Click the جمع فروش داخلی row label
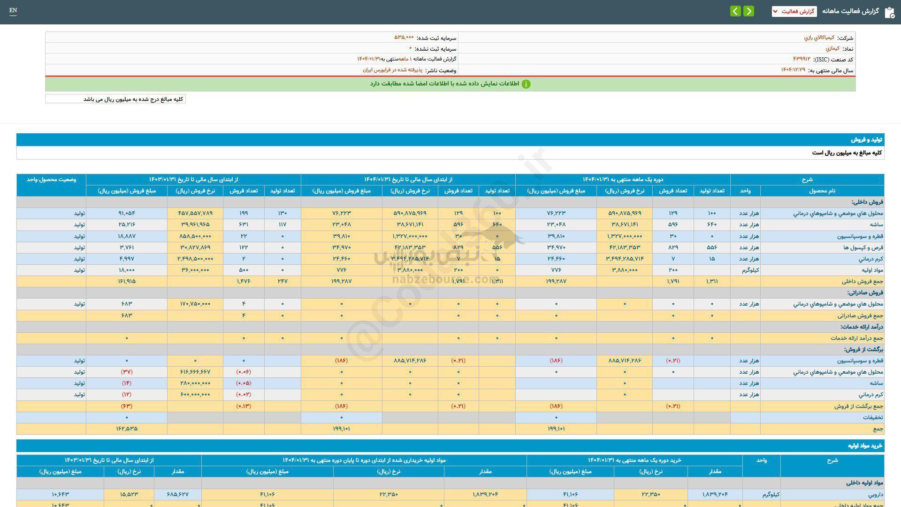 point(863,282)
